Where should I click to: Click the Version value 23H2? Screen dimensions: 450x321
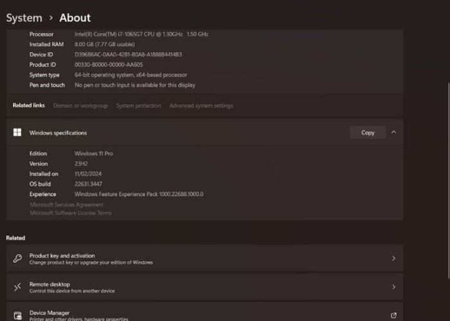(x=81, y=164)
